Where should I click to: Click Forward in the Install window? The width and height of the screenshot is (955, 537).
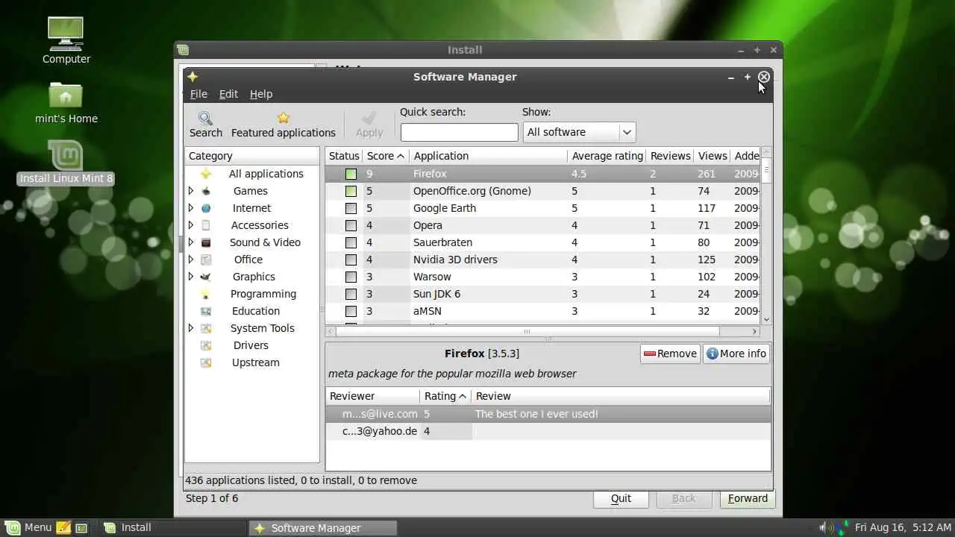(748, 498)
